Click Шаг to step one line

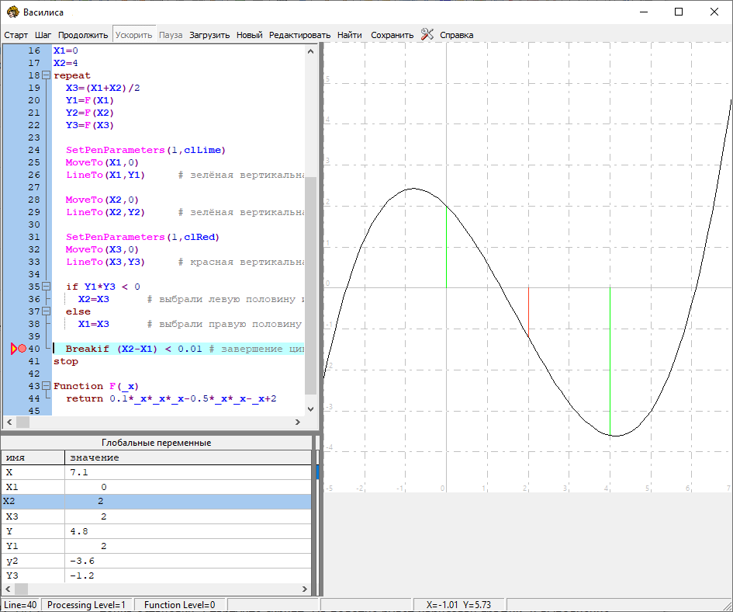[43, 35]
